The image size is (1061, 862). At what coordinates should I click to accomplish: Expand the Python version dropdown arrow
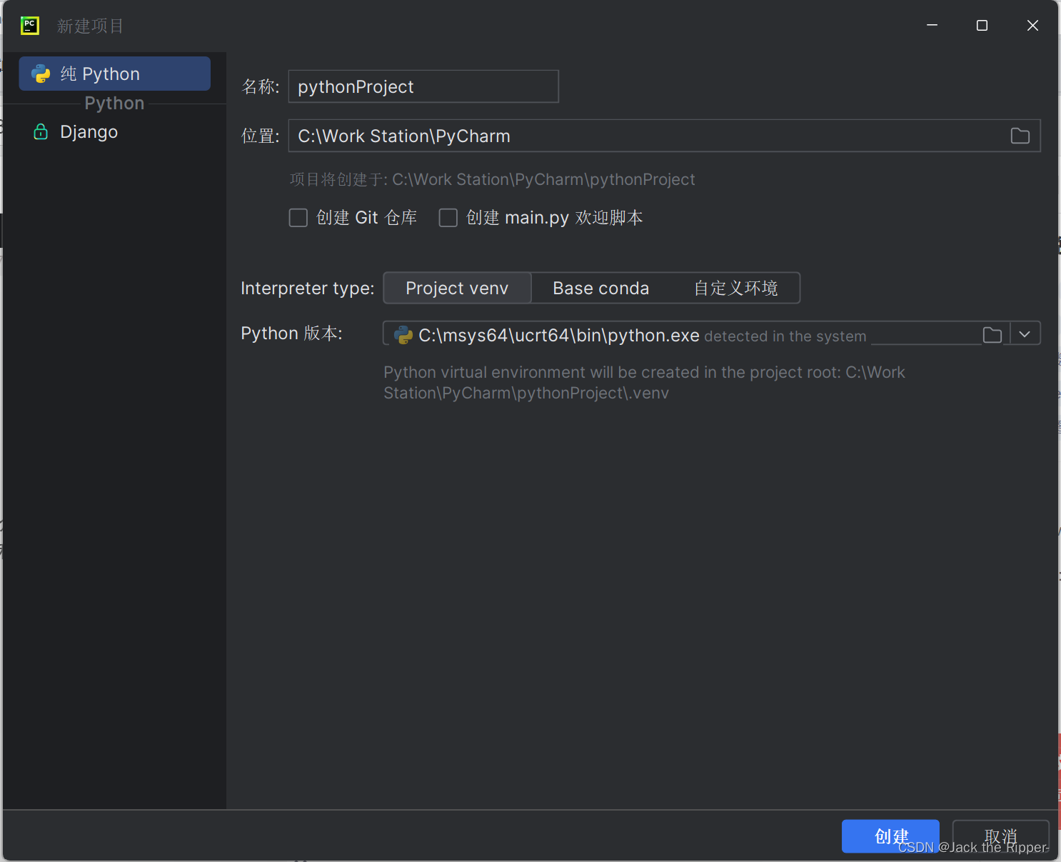[x=1025, y=334]
